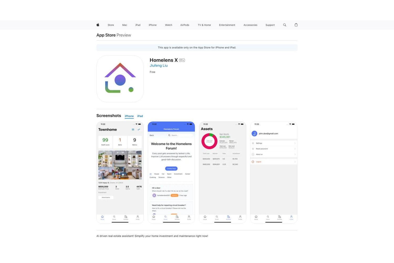Open the Store menu item
Image resolution: width=394 pixels, height=263 pixels.
coord(111,25)
